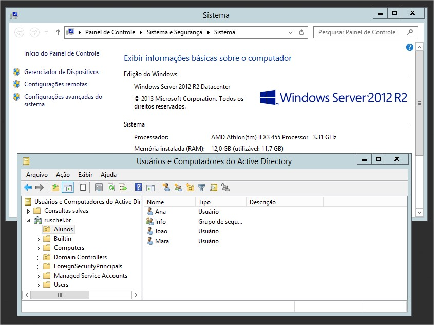Click the Info security group icon
The image size is (434, 325).
coord(150,221)
